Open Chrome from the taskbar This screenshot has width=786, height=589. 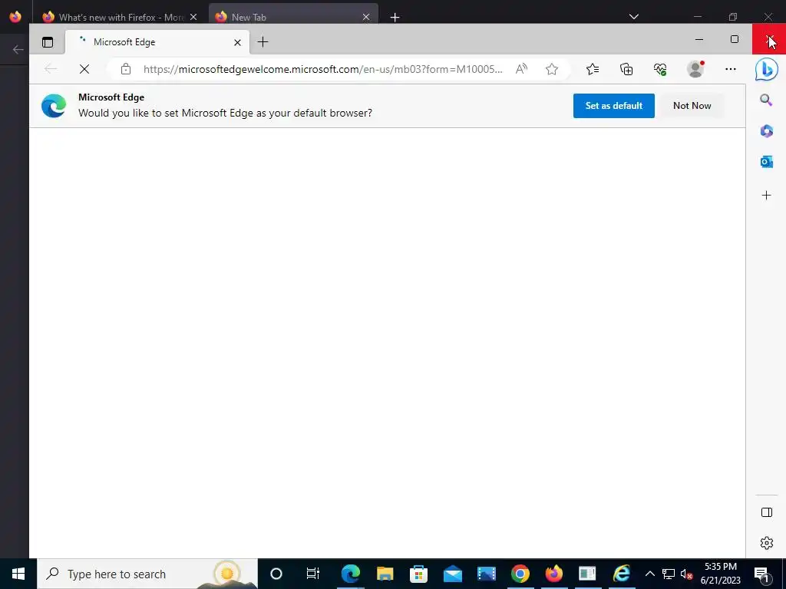coord(520,574)
